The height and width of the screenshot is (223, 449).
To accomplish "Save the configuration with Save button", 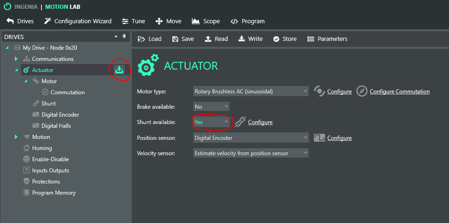I will (183, 39).
